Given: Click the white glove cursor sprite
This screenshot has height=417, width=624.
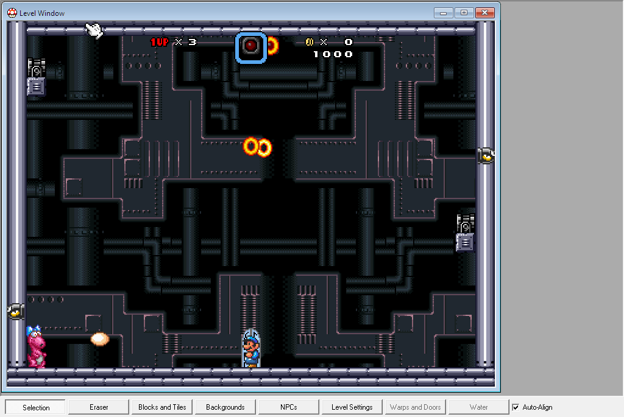Looking at the screenshot, I should [94, 30].
